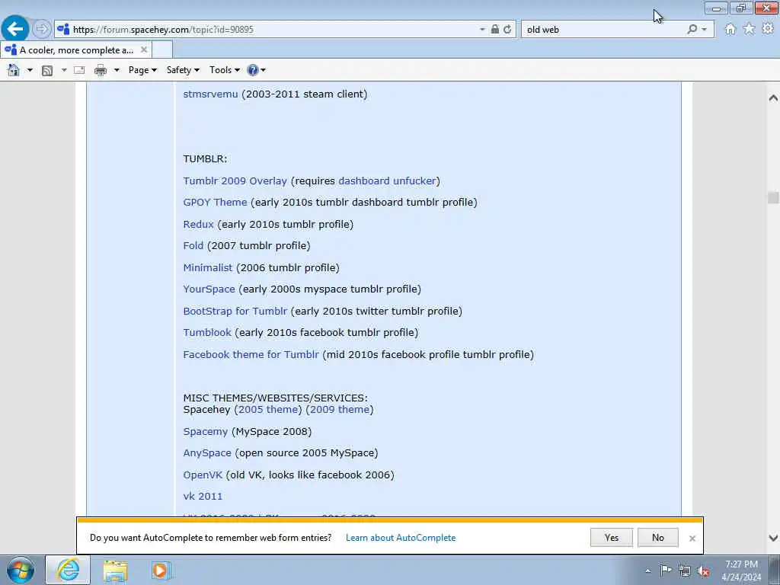Open the Windows Start button

click(x=21, y=571)
